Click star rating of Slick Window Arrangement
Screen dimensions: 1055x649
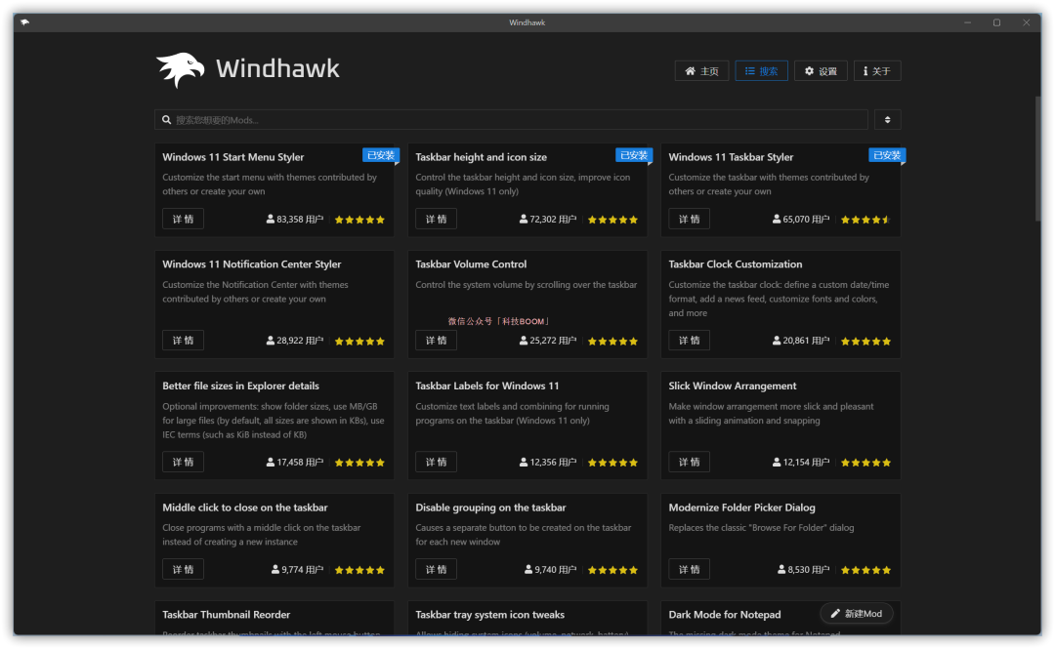[x=865, y=463]
